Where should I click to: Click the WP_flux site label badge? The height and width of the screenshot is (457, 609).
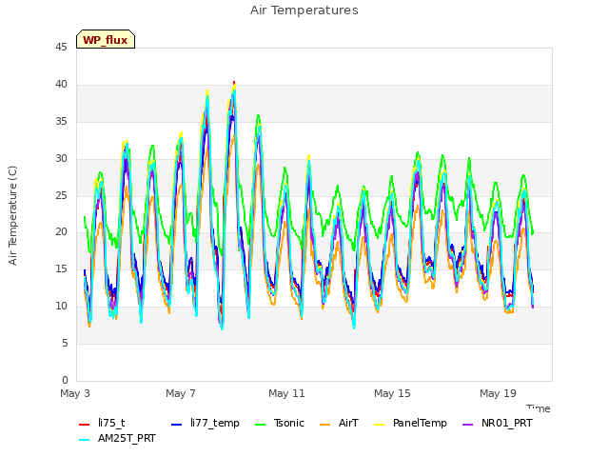(106, 39)
